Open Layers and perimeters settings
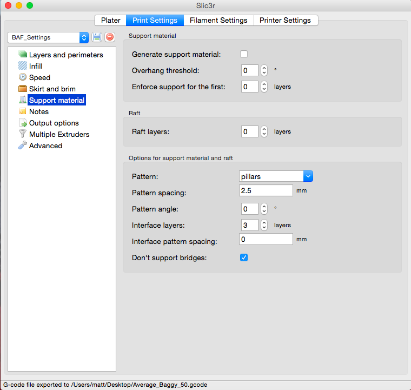 point(65,55)
